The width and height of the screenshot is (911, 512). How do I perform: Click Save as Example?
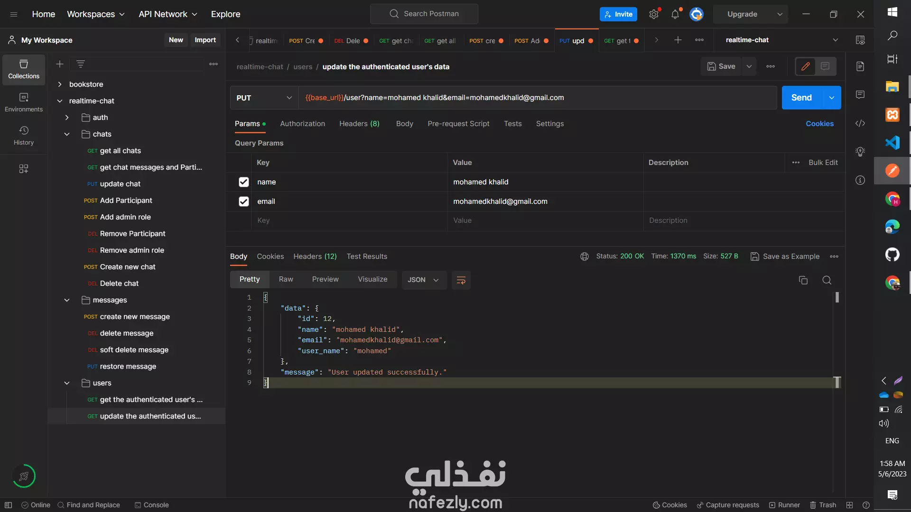point(785,256)
